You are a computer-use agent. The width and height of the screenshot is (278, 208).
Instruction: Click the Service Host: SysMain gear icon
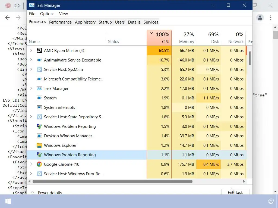click(x=39, y=70)
